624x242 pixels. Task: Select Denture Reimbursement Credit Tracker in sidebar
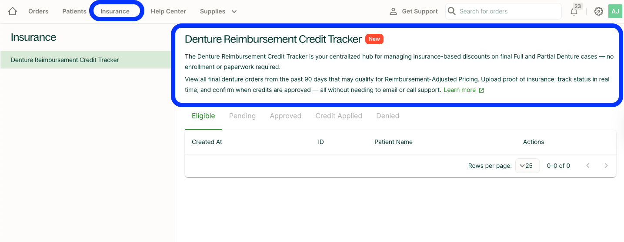[65, 60]
